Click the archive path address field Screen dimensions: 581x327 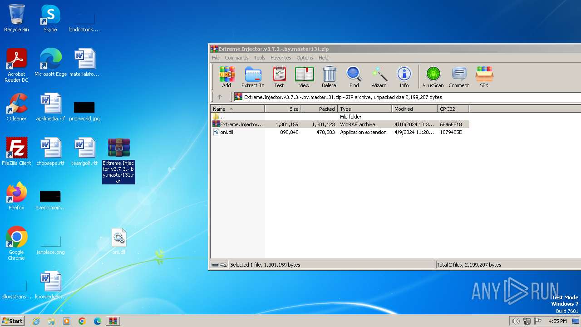point(407,97)
